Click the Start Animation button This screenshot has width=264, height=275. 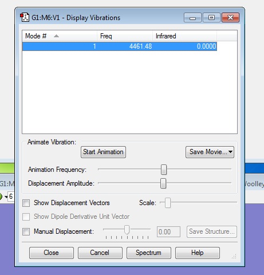tap(103, 152)
